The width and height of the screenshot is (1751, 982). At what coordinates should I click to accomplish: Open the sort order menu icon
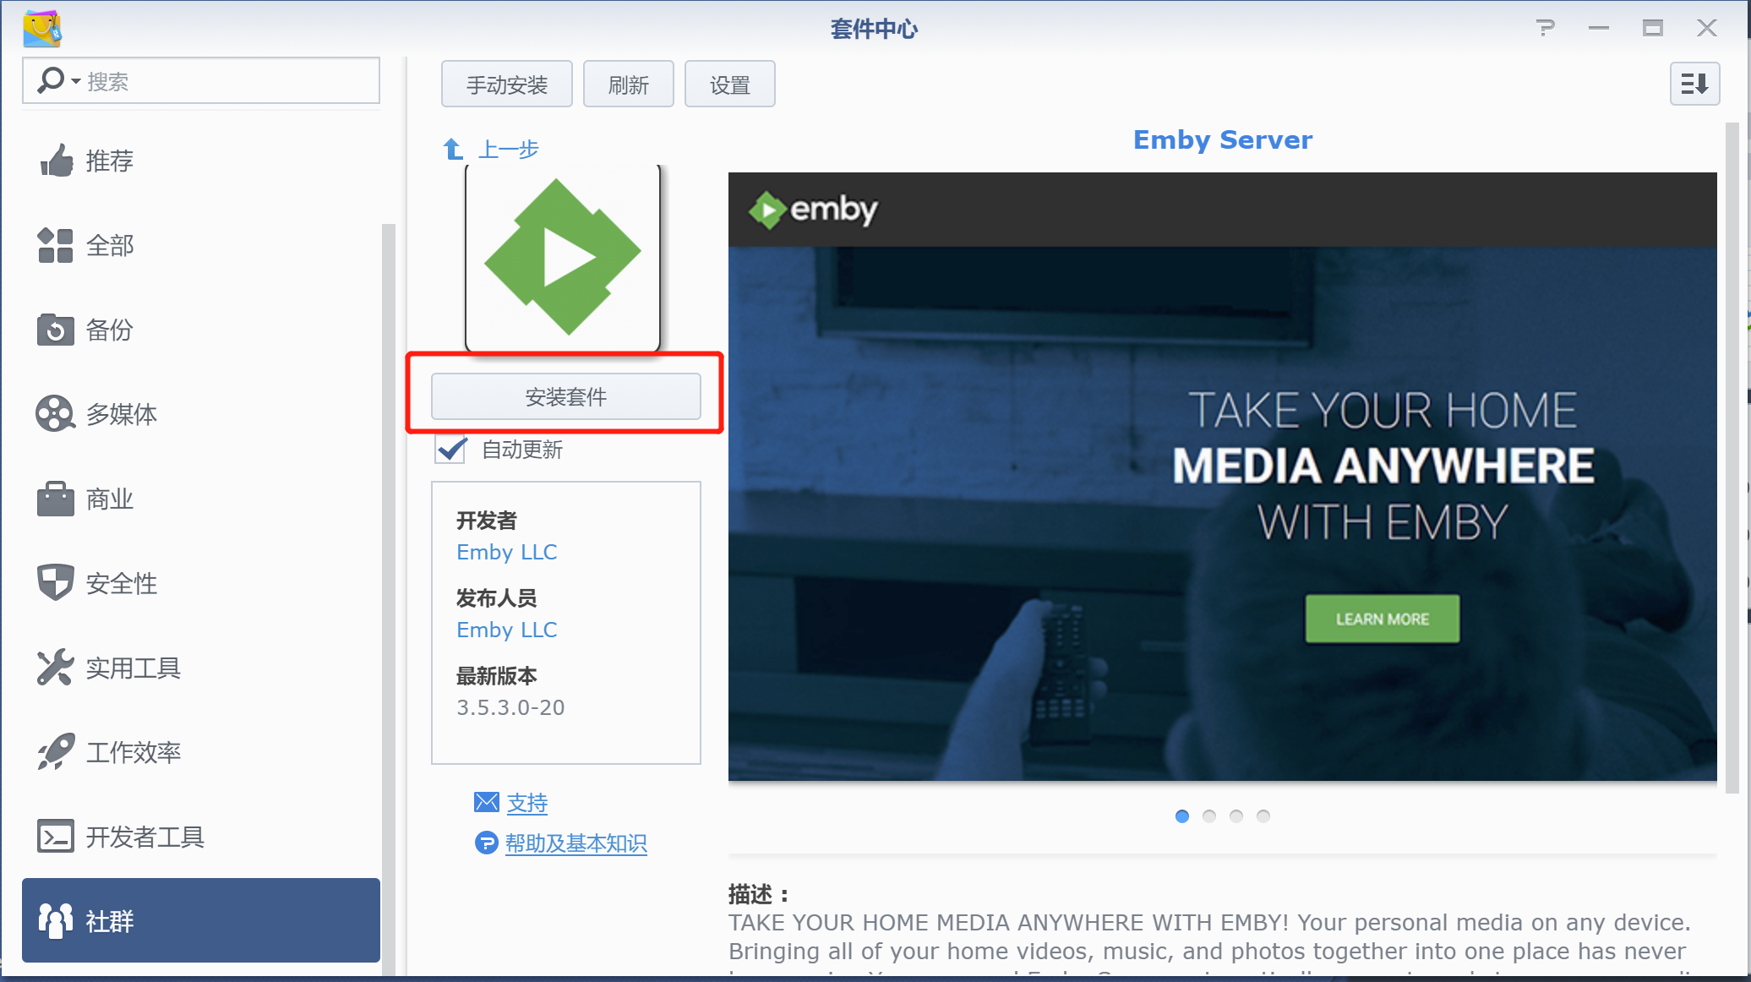pyautogui.click(x=1694, y=84)
